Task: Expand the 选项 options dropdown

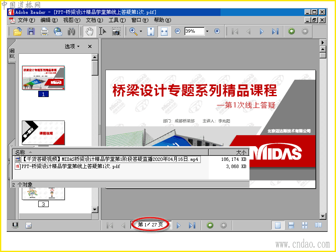Action: click(x=72, y=46)
